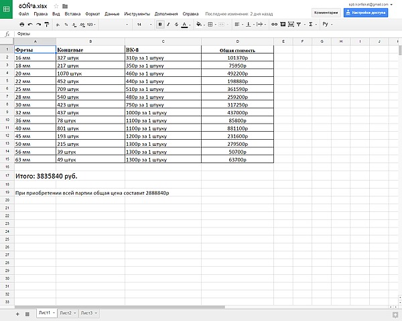Expand the Лист1 tab dropdown arrow
This screenshot has height=321, width=402.
[x=54, y=313]
